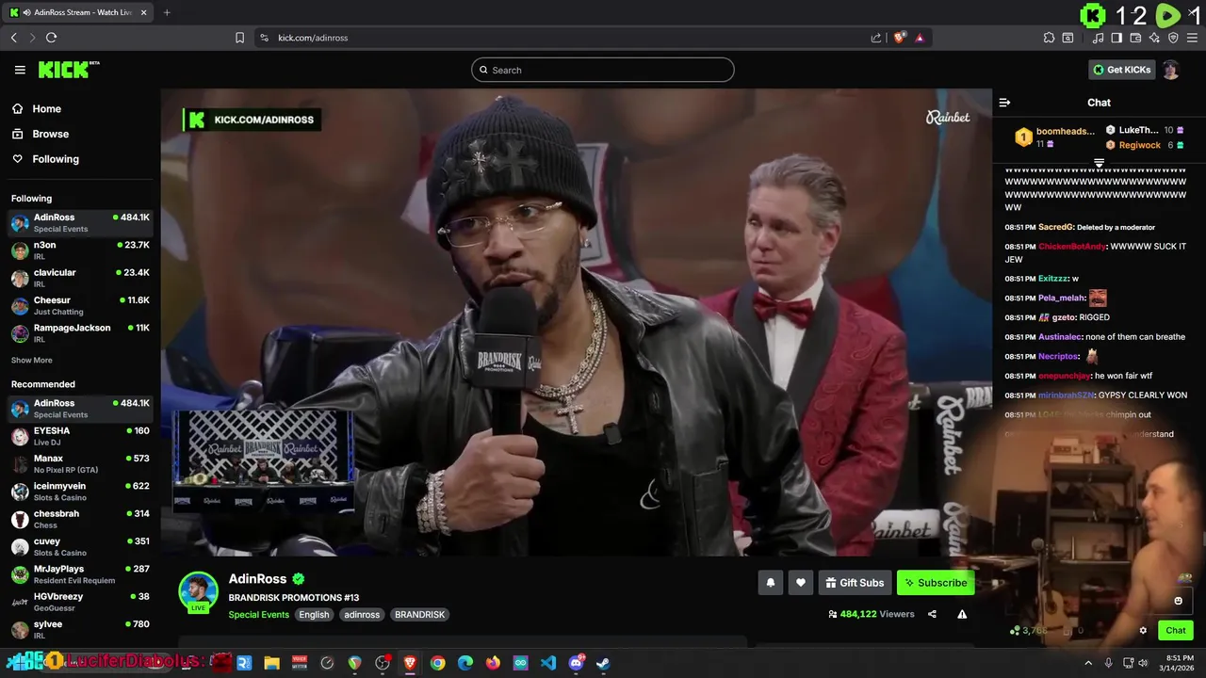Screen dimensions: 1206x678
Task: Click the share stream icon
Action: point(932,614)
